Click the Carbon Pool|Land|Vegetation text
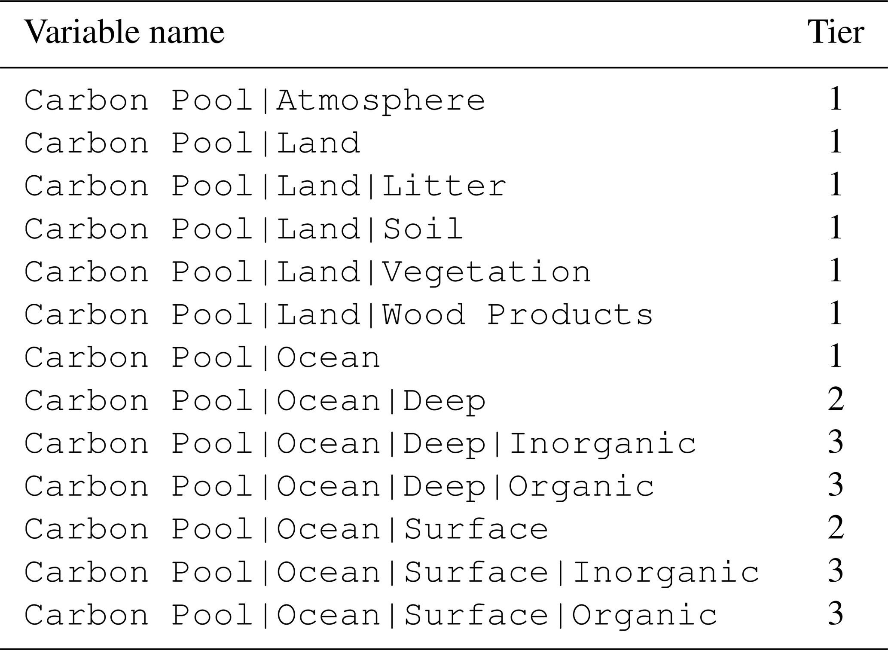This screenshot has width=888, height=650. click(308, 272)
